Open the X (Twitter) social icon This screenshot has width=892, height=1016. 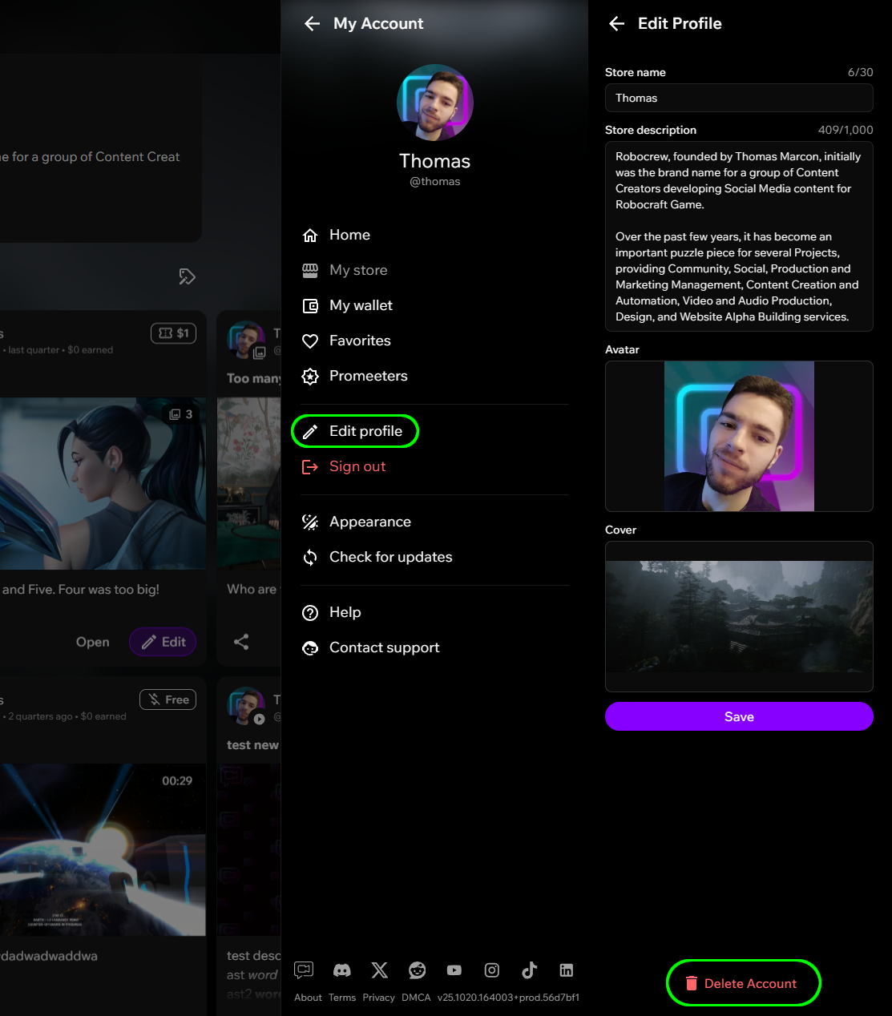(x=380, y=970)
